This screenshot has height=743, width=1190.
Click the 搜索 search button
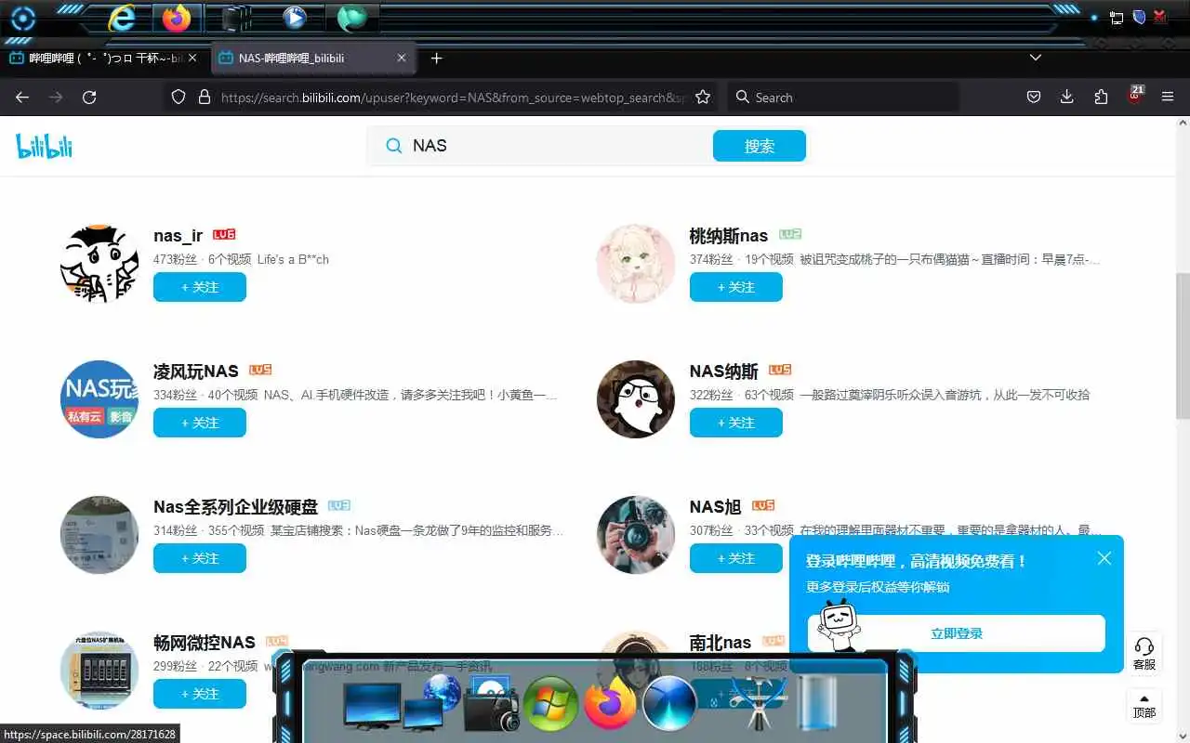click(x=760, y=146)
